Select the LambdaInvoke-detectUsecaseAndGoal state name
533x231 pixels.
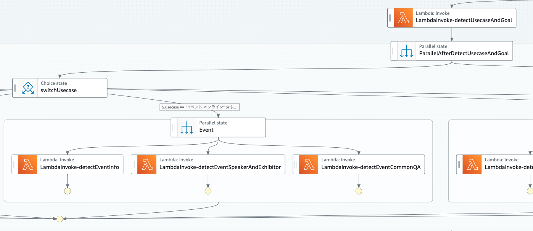pos(464,21)
